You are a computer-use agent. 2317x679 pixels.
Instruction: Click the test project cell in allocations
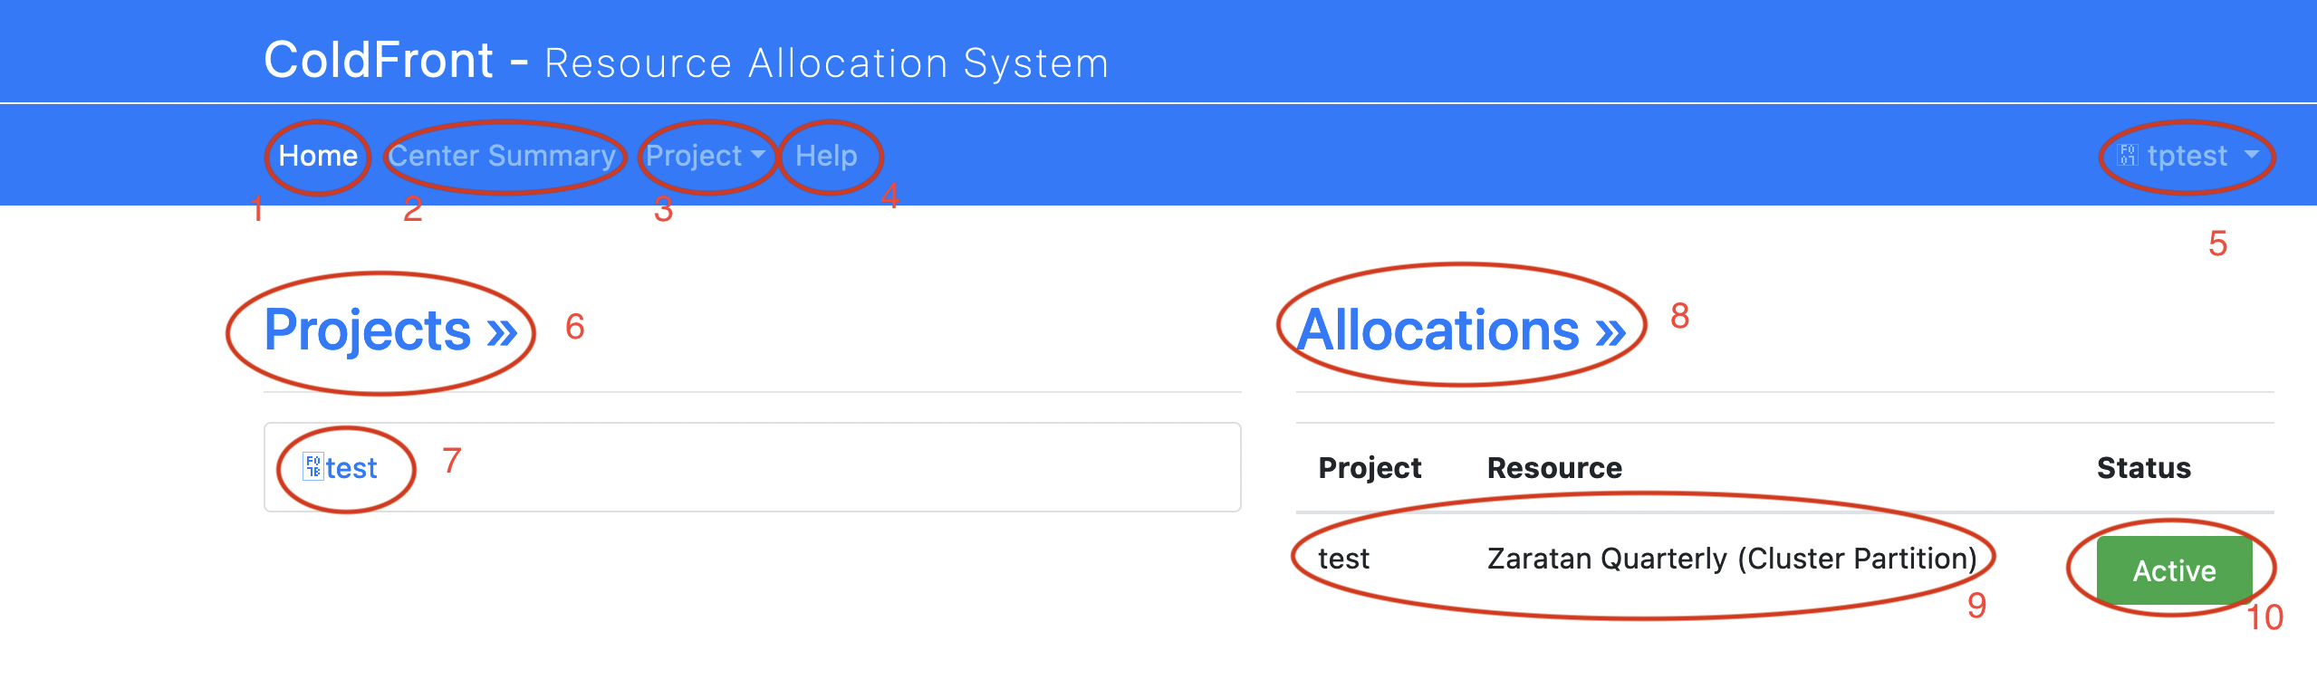pyautogui.click(x=1343, y=559)
